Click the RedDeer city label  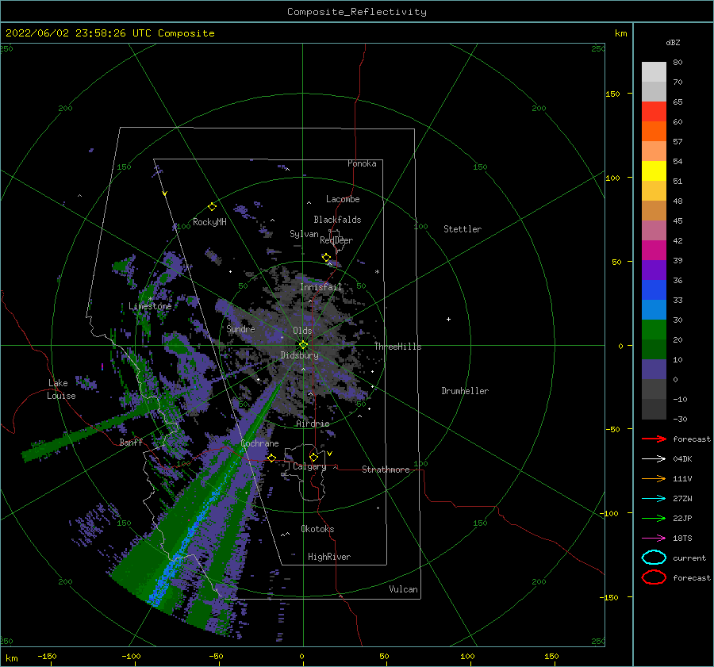336,240
